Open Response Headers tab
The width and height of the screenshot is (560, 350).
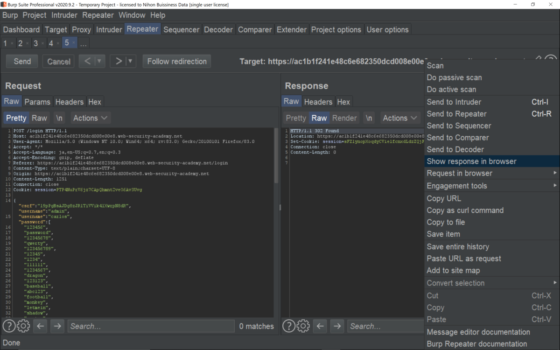click(318, 102)
